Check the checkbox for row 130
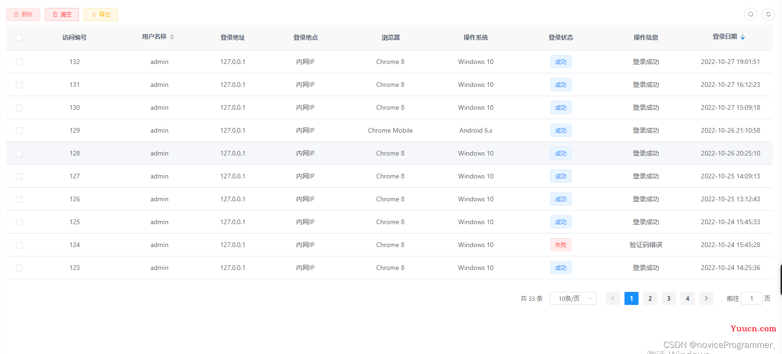Screen dimensions: 782x354 click(19, 108)
